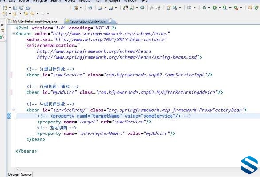Click the green Run button icon
This screenshot has width=260, height=177.
[x=214, y=8]
